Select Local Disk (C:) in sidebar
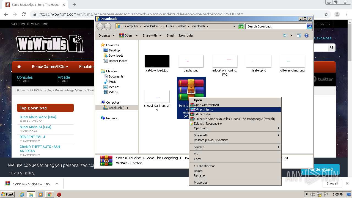The height and width of the screenshot is (198, 352). coord(118,108)
